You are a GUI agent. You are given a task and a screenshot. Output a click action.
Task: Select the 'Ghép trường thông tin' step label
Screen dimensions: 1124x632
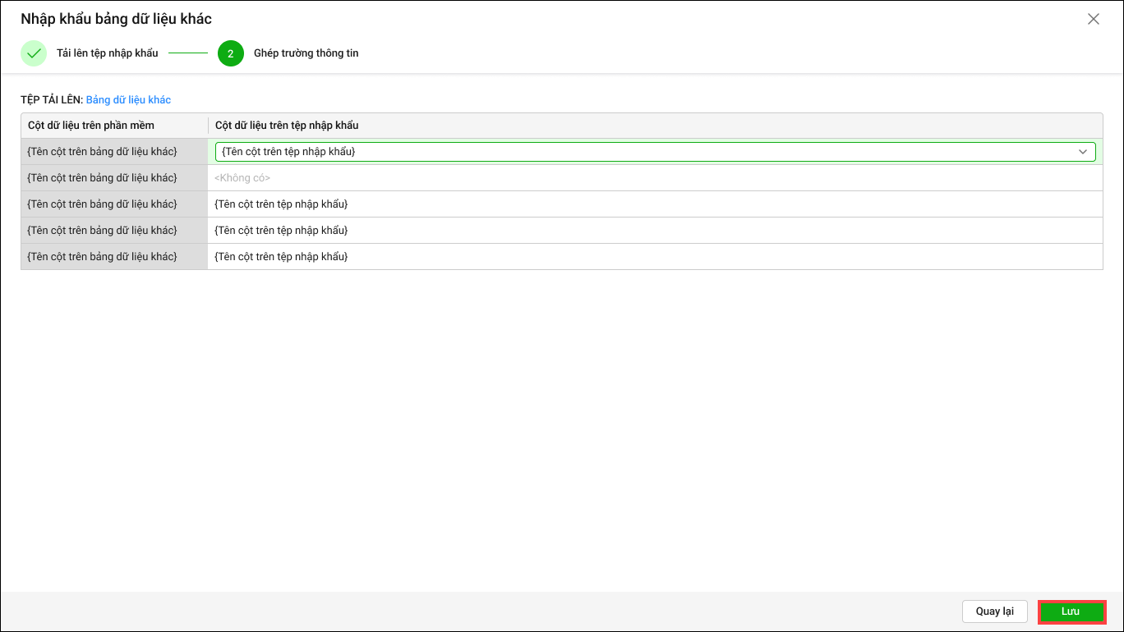pos(306,53)
